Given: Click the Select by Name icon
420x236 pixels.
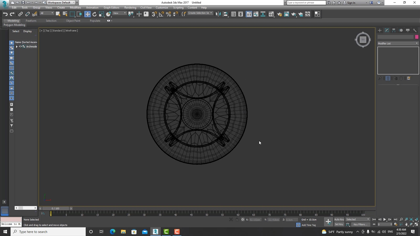Looking at the screenshot, I should click(65, 14).
